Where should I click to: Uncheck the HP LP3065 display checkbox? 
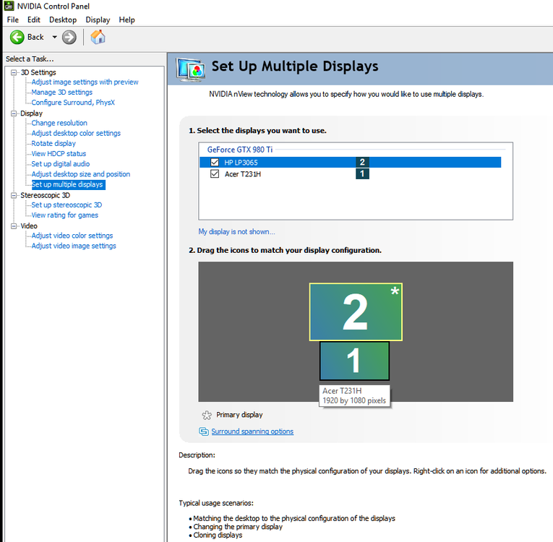click(215, 162)
